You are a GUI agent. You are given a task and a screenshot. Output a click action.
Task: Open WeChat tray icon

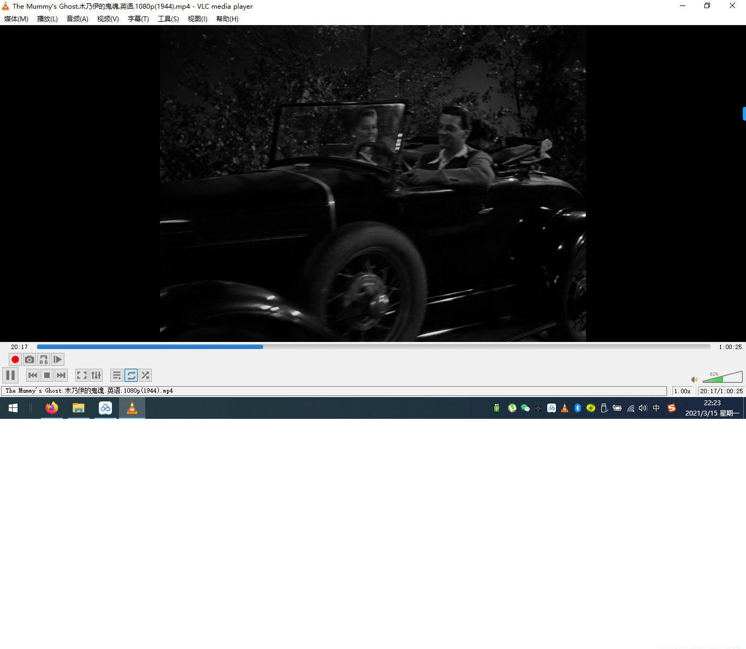525,408
